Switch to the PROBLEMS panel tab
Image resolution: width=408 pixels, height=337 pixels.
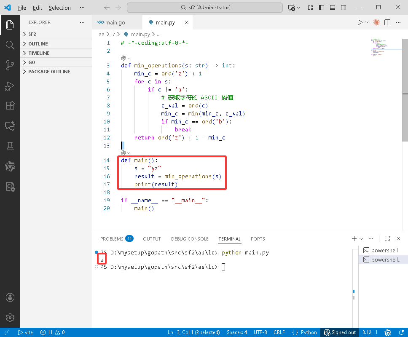tap(117, 239)
